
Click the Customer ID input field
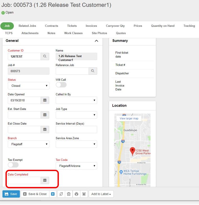pos(24,56)
